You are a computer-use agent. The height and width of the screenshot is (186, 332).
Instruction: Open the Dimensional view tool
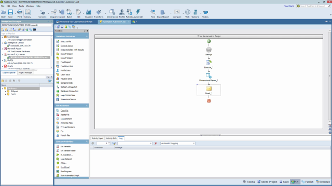click(x=112, y=13)
